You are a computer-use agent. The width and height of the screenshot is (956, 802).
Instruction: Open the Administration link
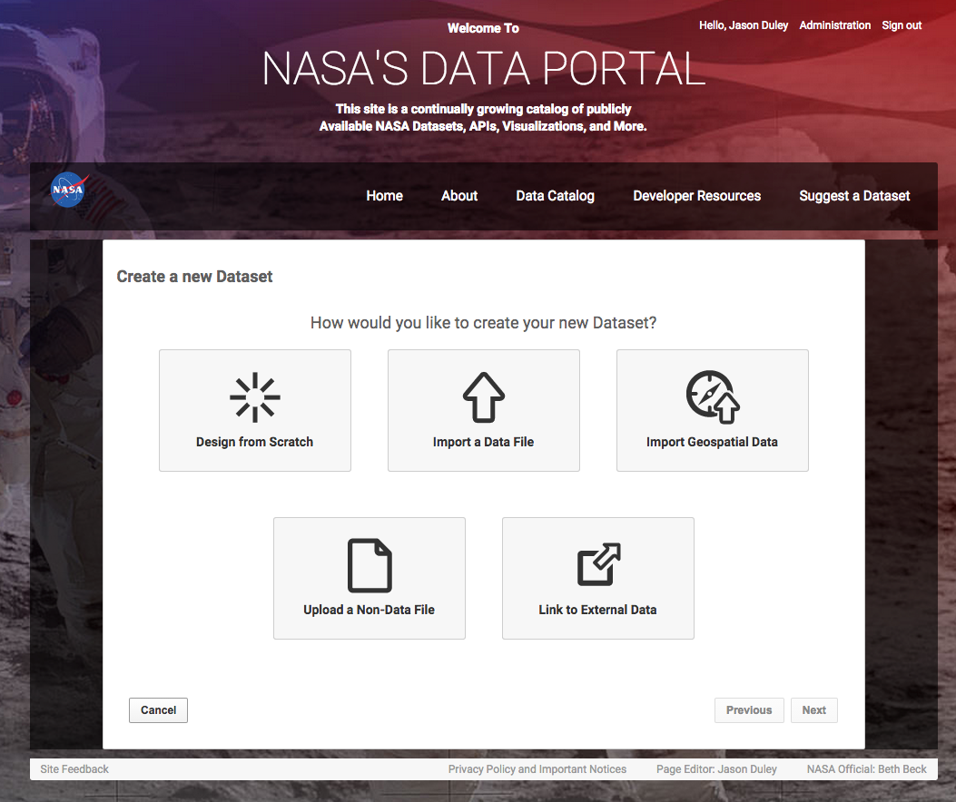(x=834, y=25)
